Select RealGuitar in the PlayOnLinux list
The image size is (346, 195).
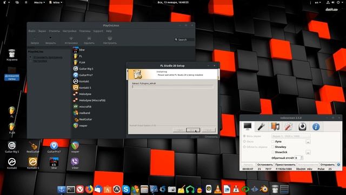(85, 119)
